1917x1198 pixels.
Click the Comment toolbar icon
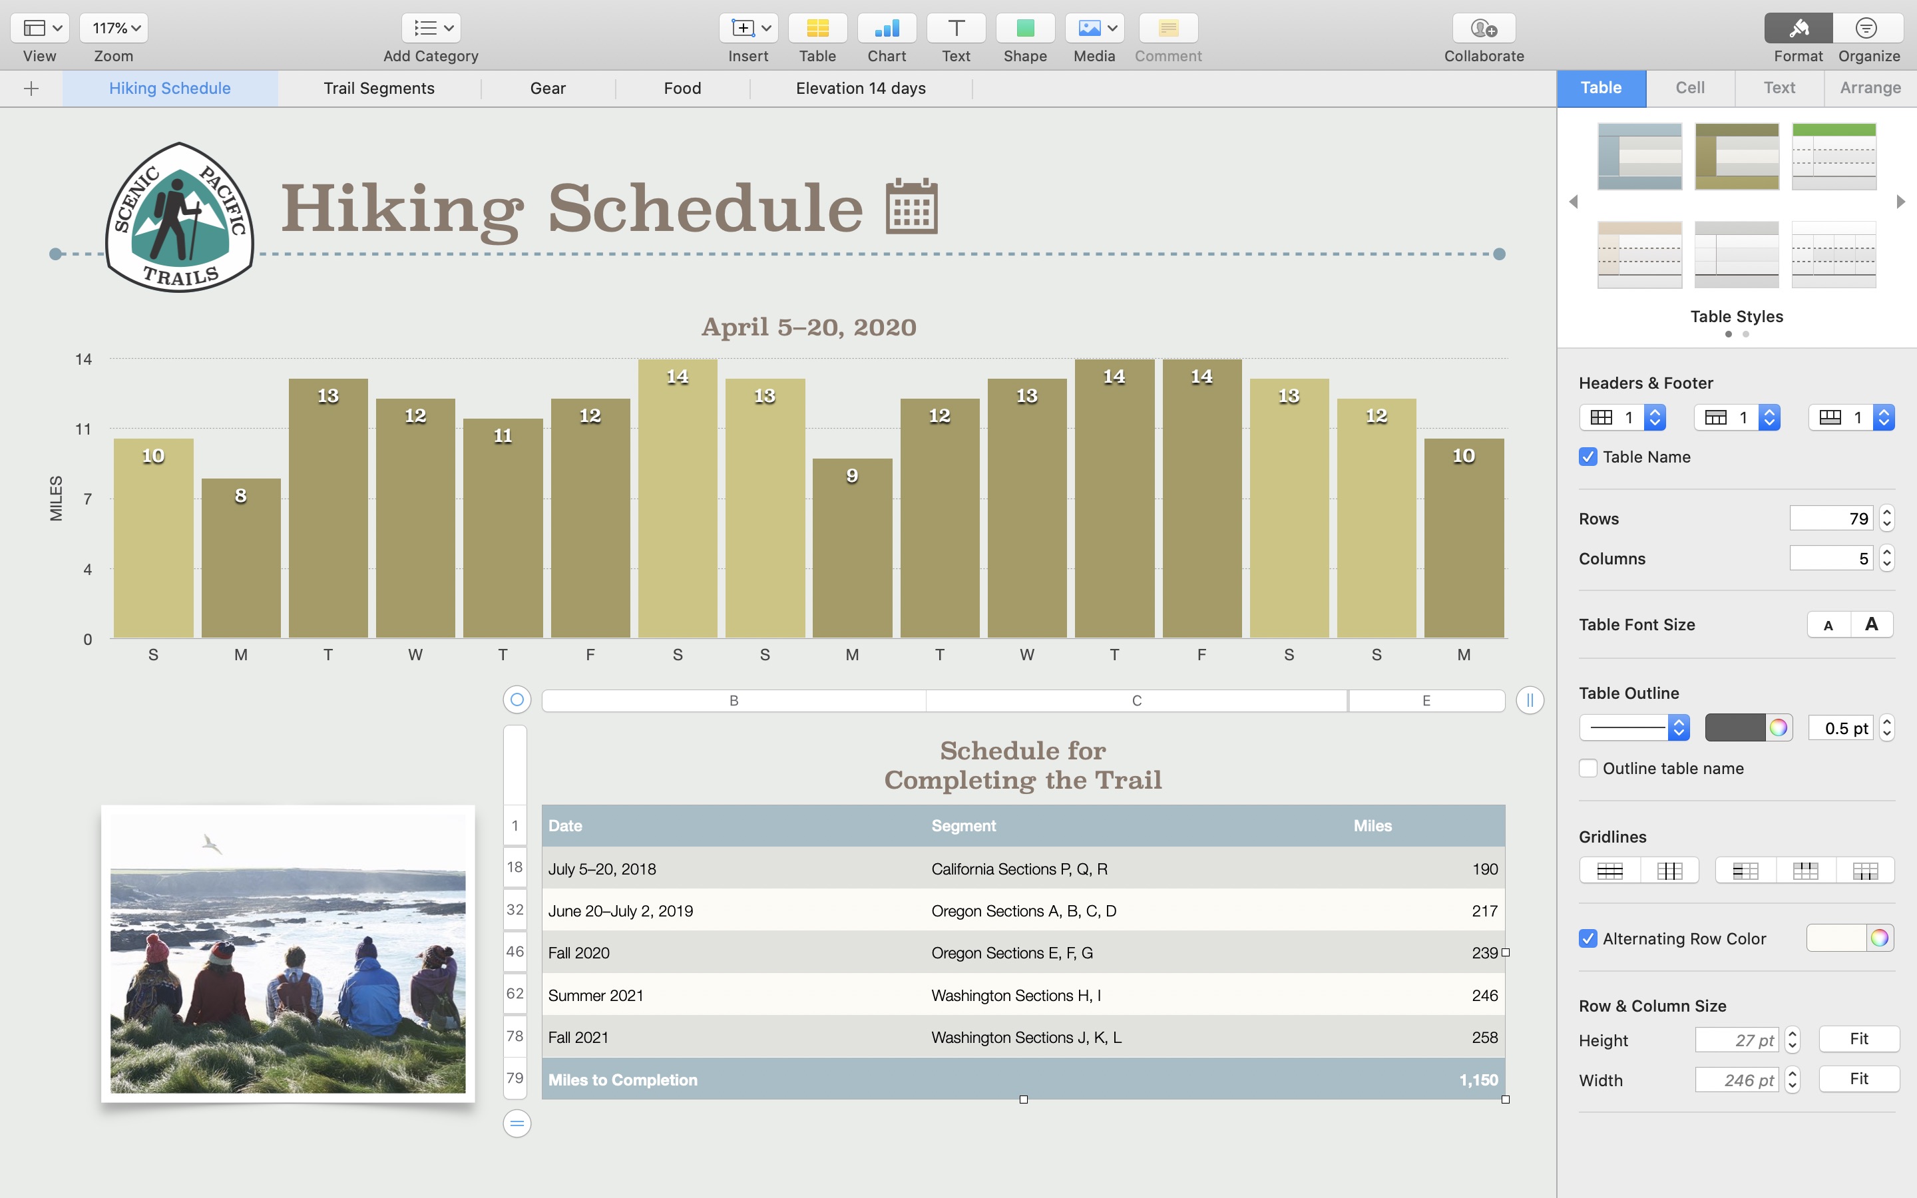coord(1168,29)
